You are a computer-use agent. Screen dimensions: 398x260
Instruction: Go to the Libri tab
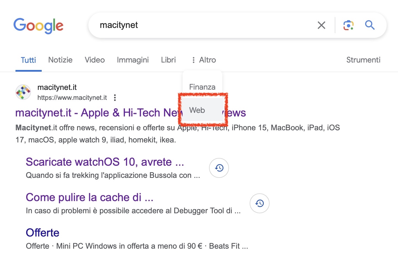tap(168, 60)
